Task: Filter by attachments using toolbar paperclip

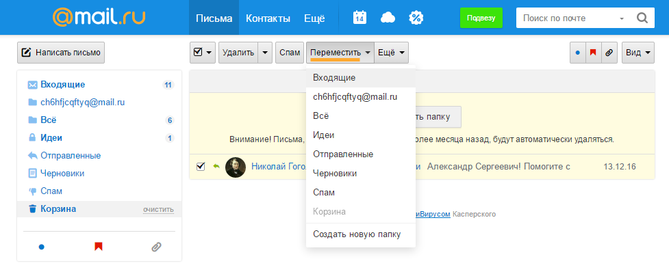Action: point(609,53)
